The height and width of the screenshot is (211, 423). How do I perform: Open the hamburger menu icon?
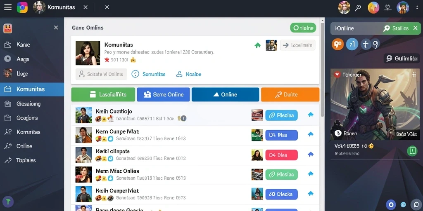coord(8,7)
